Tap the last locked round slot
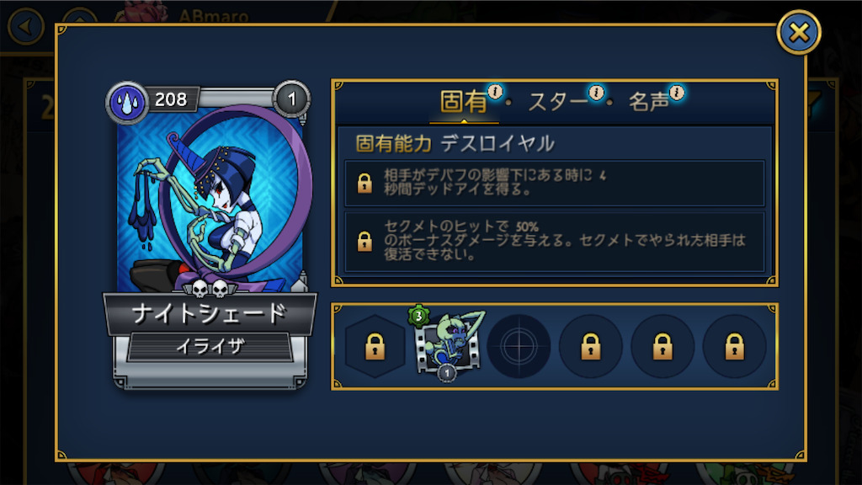862x485 pixels. 734,346
